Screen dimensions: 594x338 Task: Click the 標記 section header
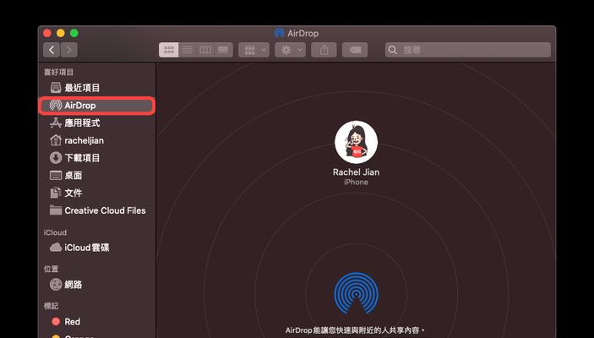click(52, 305)
